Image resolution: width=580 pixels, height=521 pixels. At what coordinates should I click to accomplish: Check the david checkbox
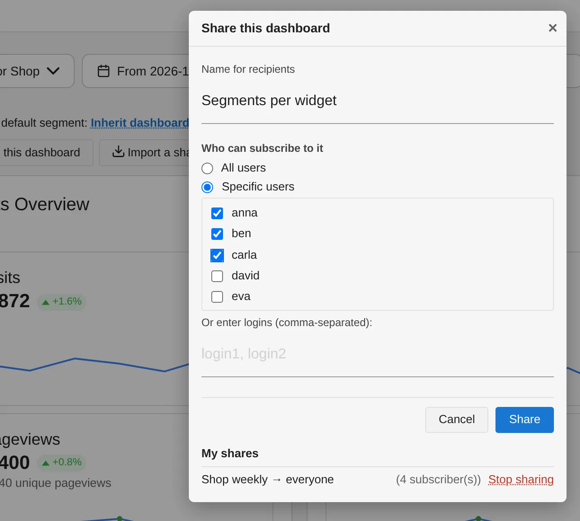[x=217, y=276]
